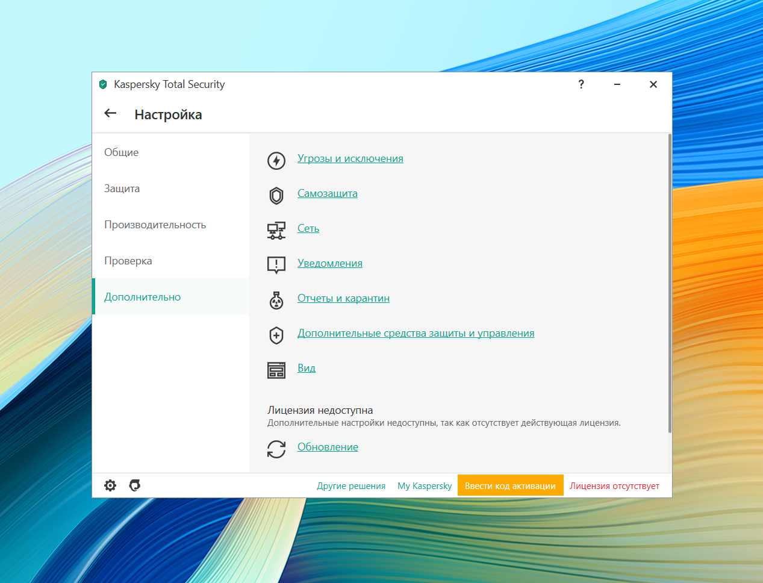Screen dimensions: 763x583
Task: Open help with the question mark
Action: click(x=581, y=84)
